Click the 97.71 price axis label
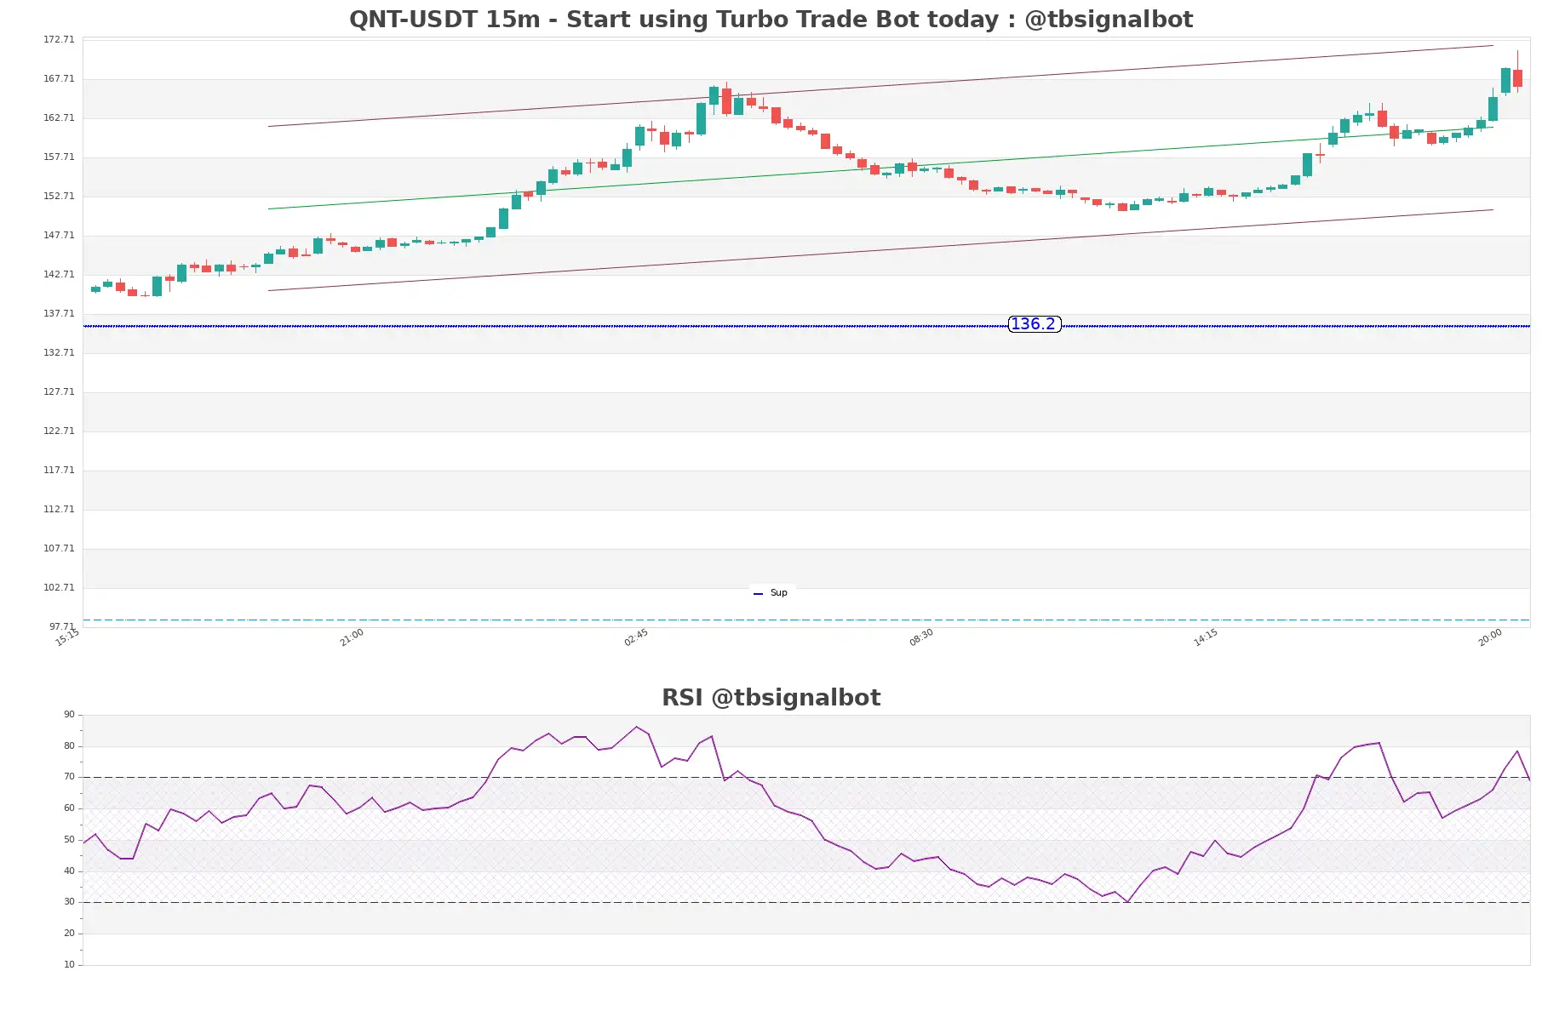The width and height of the screenshot is (1542, 1028). [61, 625]
